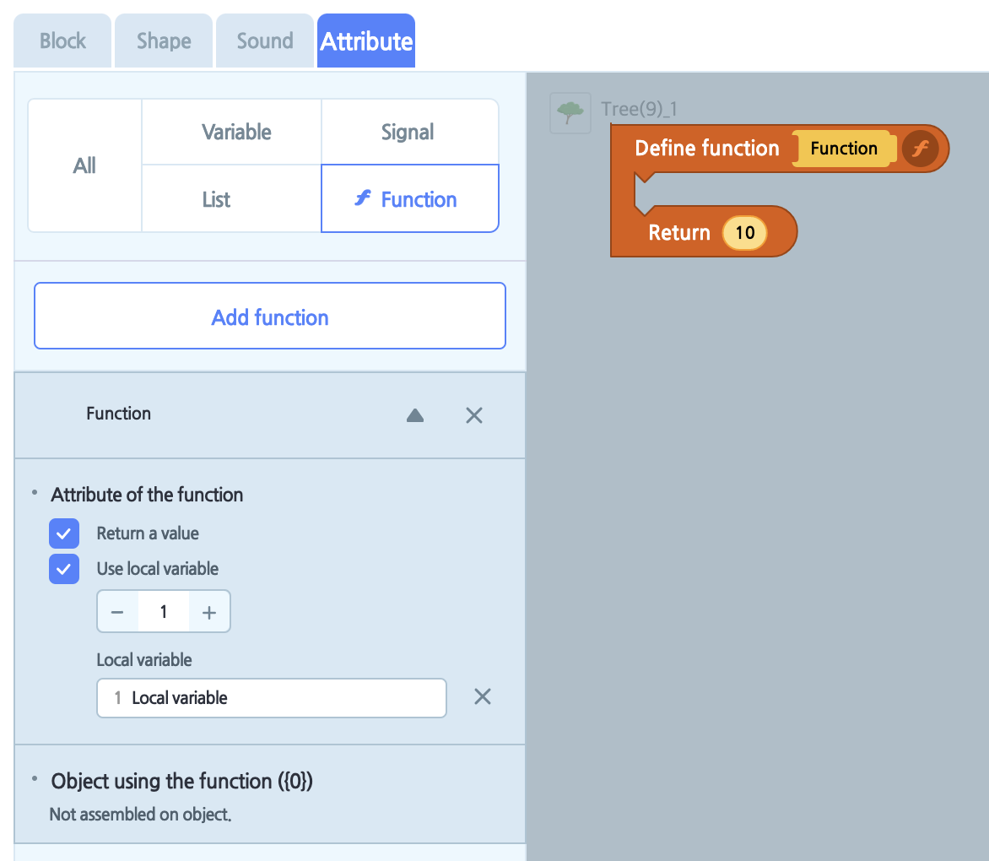Click the minus icon to remove a local variable

coord(118,610)
